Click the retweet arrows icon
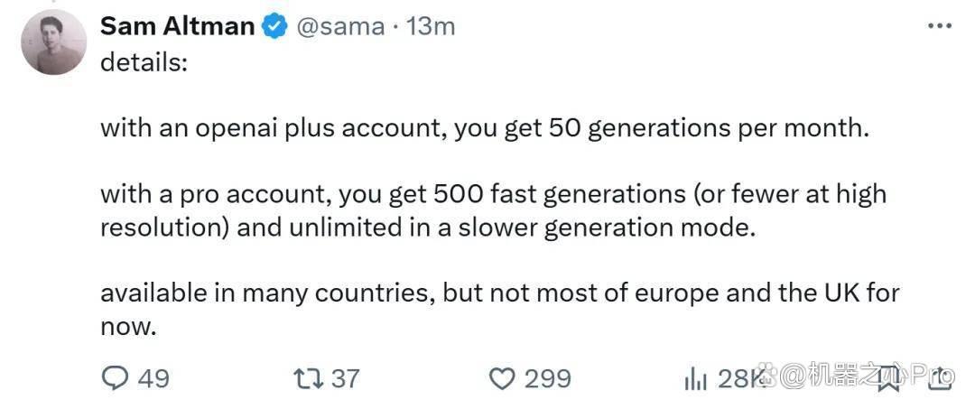975x409 pixels. [x=309, y=378]
